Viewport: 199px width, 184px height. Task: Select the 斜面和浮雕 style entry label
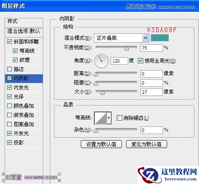coord(26,42)
